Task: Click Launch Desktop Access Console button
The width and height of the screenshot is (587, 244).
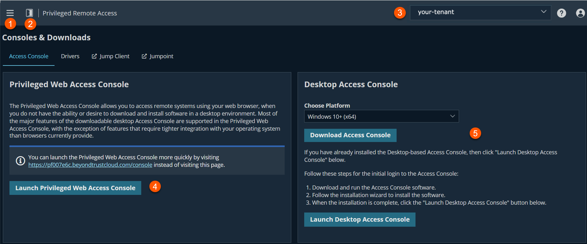Action: [360, 219]
